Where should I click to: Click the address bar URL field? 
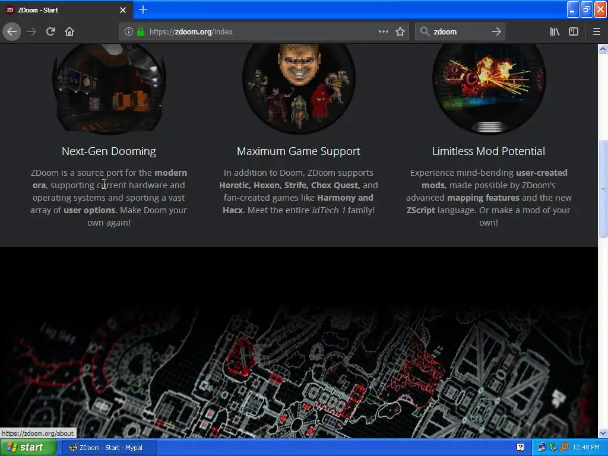click(264, 32)
